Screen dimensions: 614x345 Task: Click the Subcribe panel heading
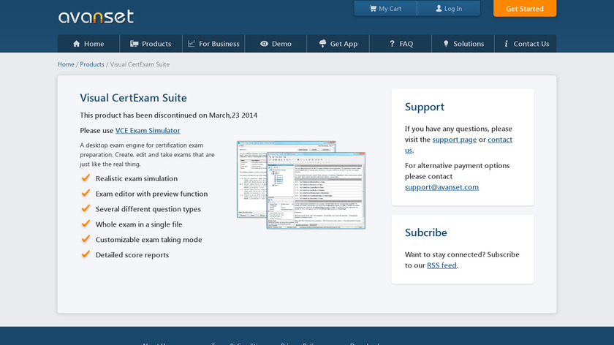point(425,232)
